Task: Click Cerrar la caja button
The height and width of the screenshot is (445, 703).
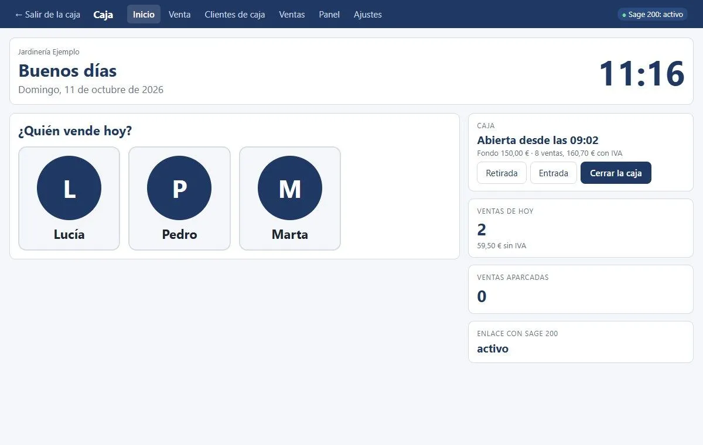Action: point(616,173)
